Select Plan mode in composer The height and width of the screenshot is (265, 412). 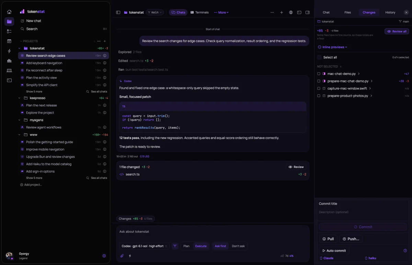click(x=186, y=246)
